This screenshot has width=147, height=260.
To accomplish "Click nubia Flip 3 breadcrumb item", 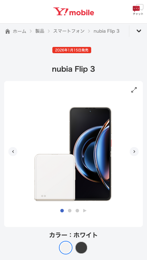I will click(x=106, y=31).
